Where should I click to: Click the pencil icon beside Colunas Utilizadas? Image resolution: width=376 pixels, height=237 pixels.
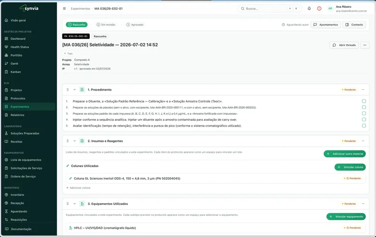(x=68, y=166)
